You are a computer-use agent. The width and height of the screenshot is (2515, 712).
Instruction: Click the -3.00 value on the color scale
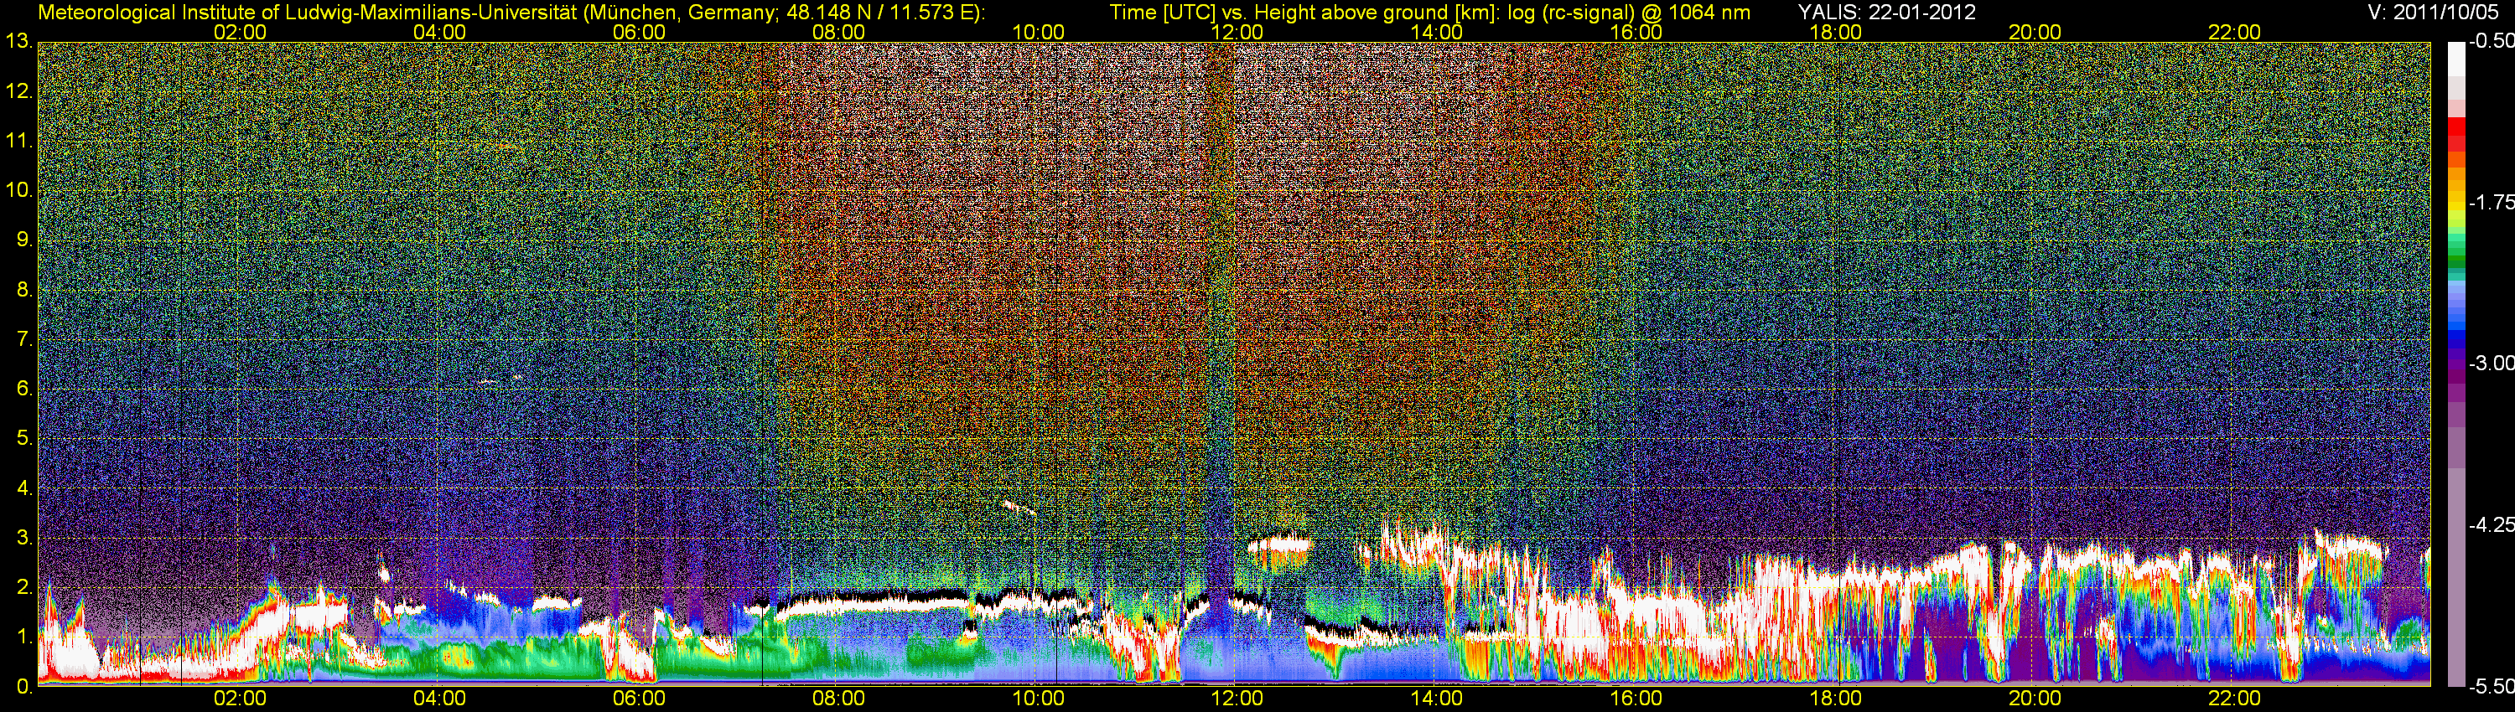click(x=2491, y=364)
